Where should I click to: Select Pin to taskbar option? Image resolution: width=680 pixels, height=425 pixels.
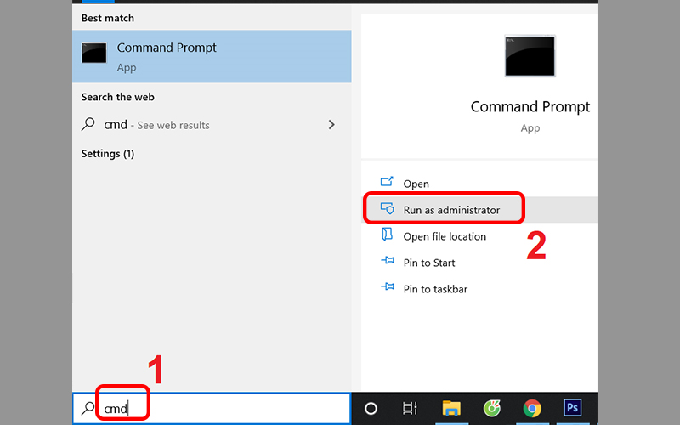(x=435, y=289)
